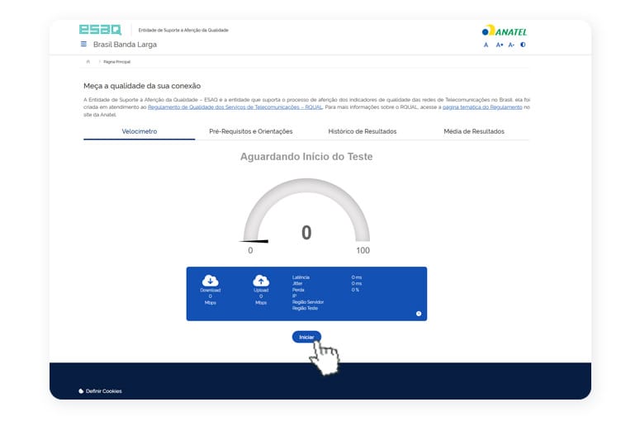Click the Meça a qualidade da sua conexão heading

(x=142, y=86)
